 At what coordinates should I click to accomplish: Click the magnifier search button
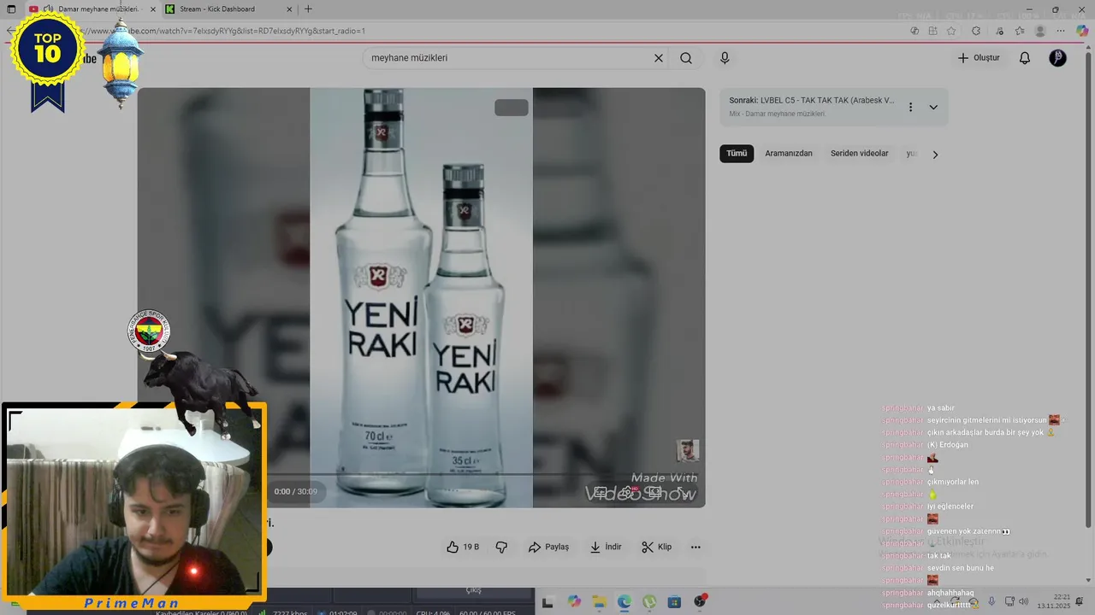686,58
